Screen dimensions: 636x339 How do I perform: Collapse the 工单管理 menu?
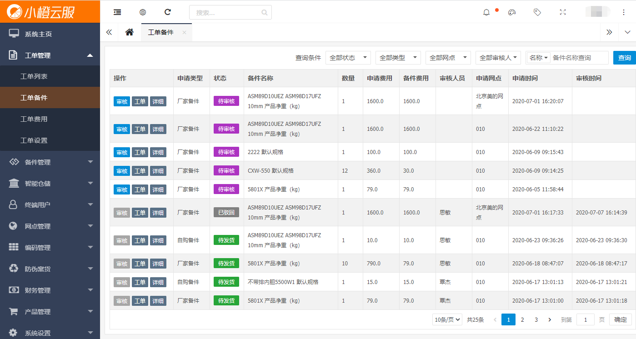[50, 55]
